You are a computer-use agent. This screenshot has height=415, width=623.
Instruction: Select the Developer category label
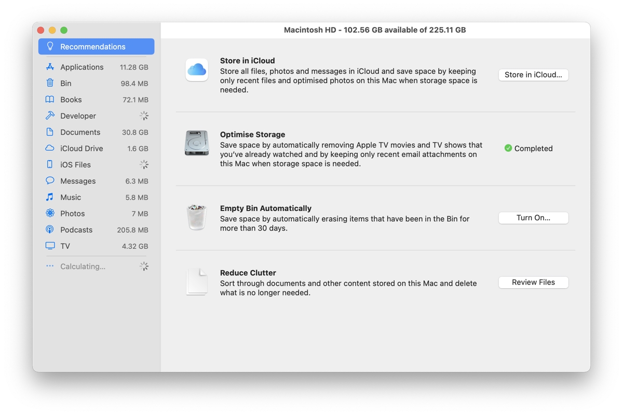pyautogui.click(x=78, y=116)
